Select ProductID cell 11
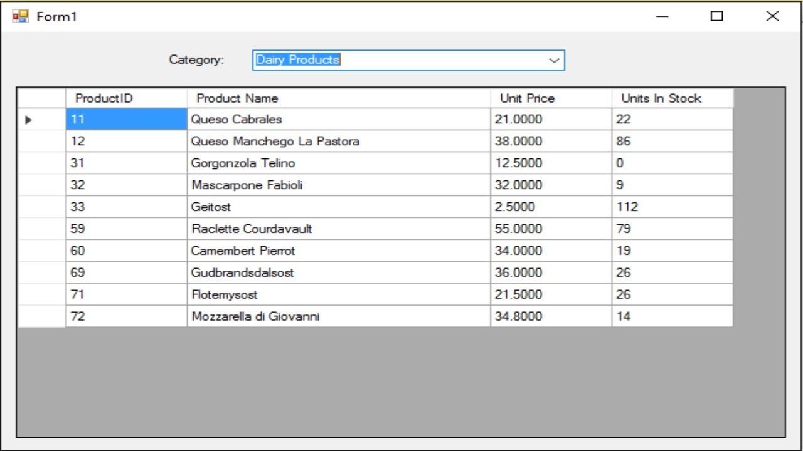 coord(127,119)
